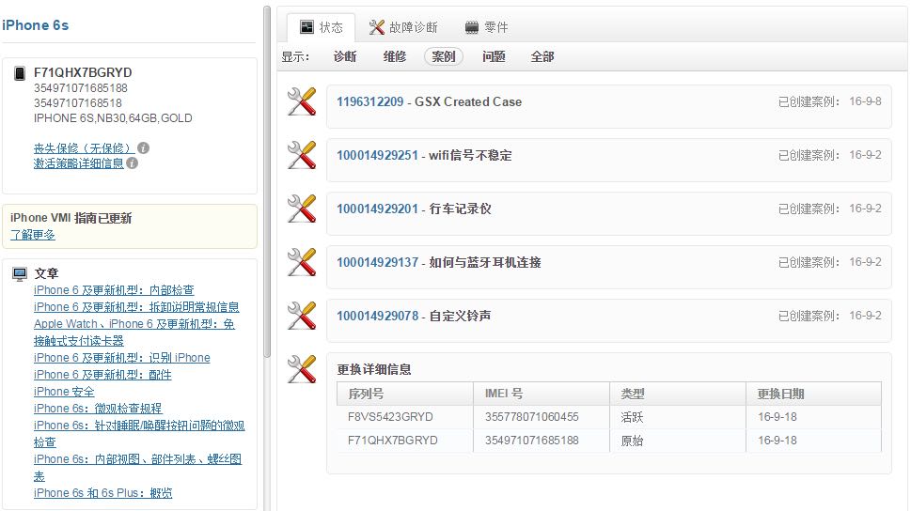Open iPhone 安全 article
This screenshot has width=911, height=511.
64,392
